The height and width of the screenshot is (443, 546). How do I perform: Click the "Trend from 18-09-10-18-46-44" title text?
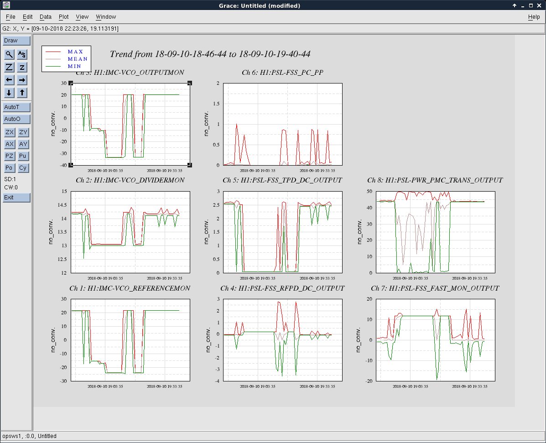click(x=210, y=54)
